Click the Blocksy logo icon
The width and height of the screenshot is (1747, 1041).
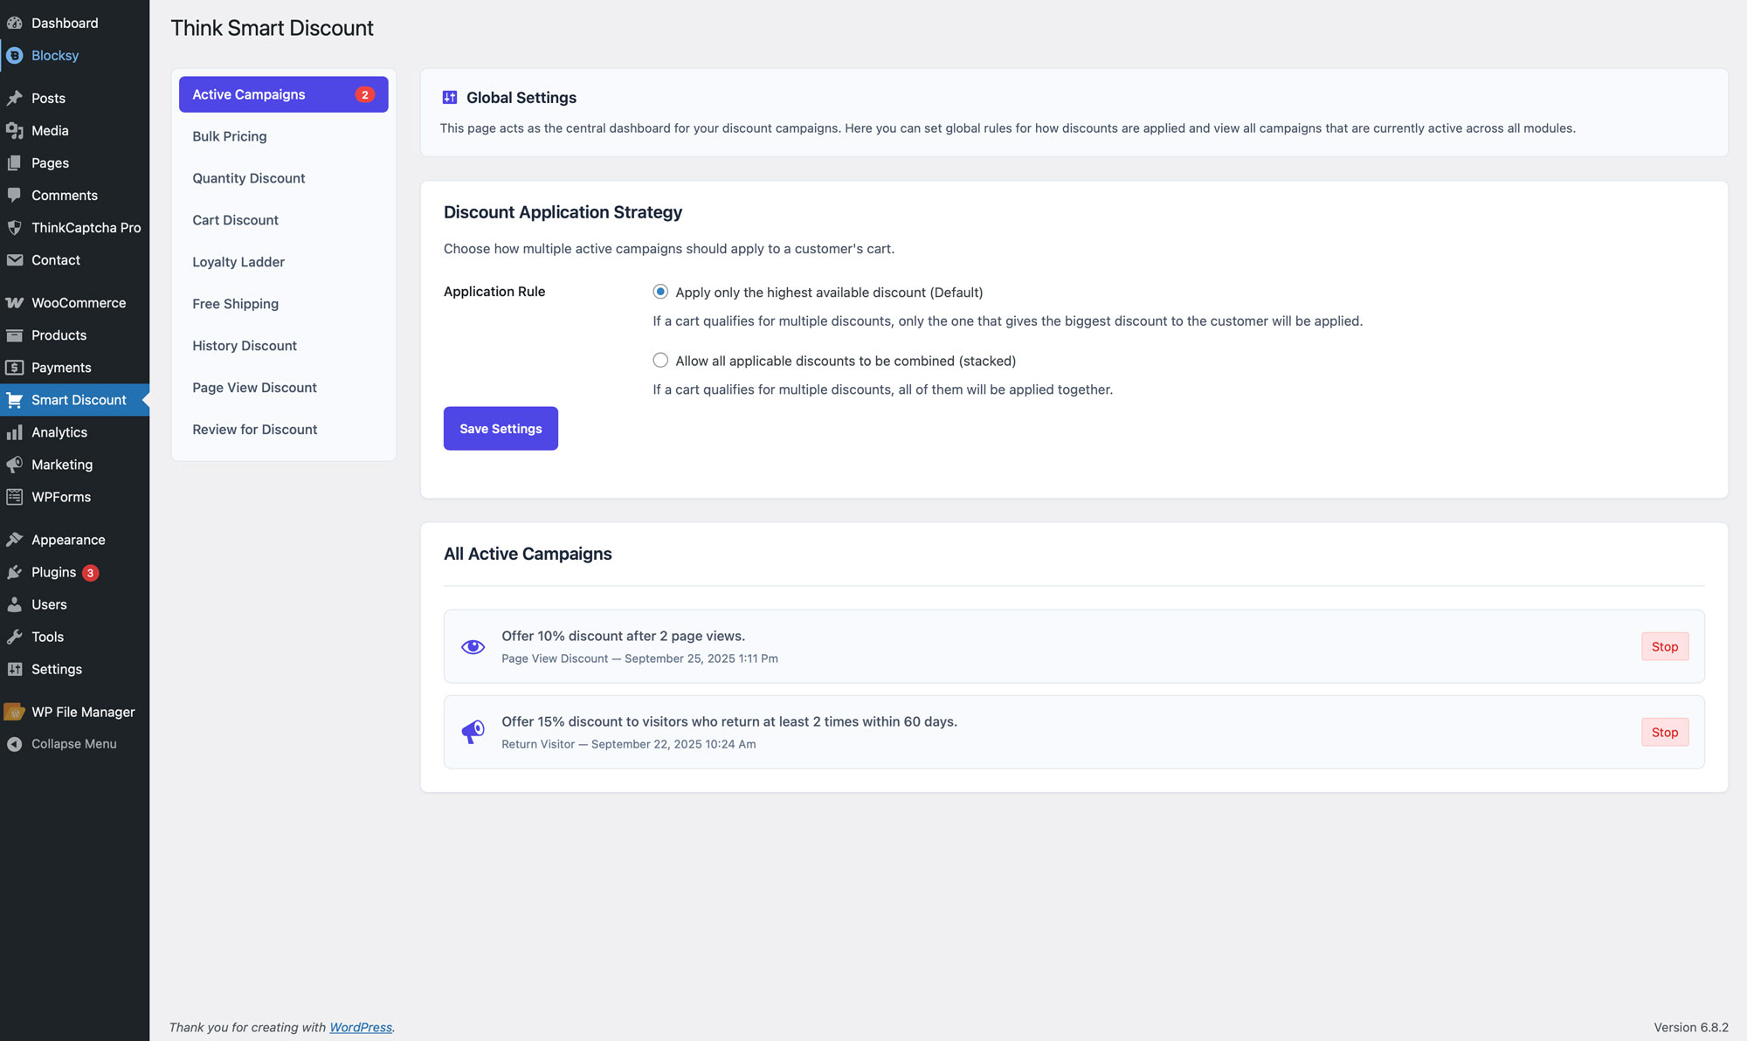click(x=15, y=55)
